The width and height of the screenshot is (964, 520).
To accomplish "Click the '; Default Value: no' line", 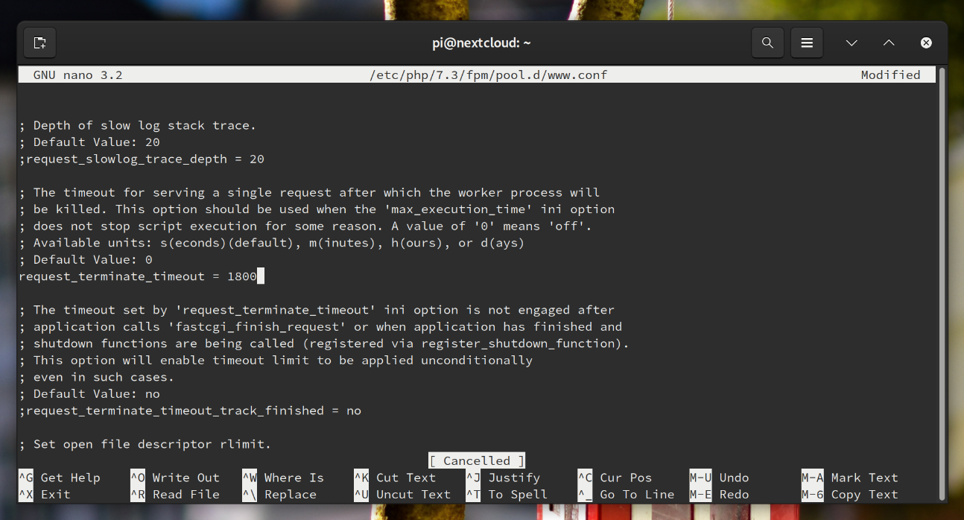I will click(89, 393).
